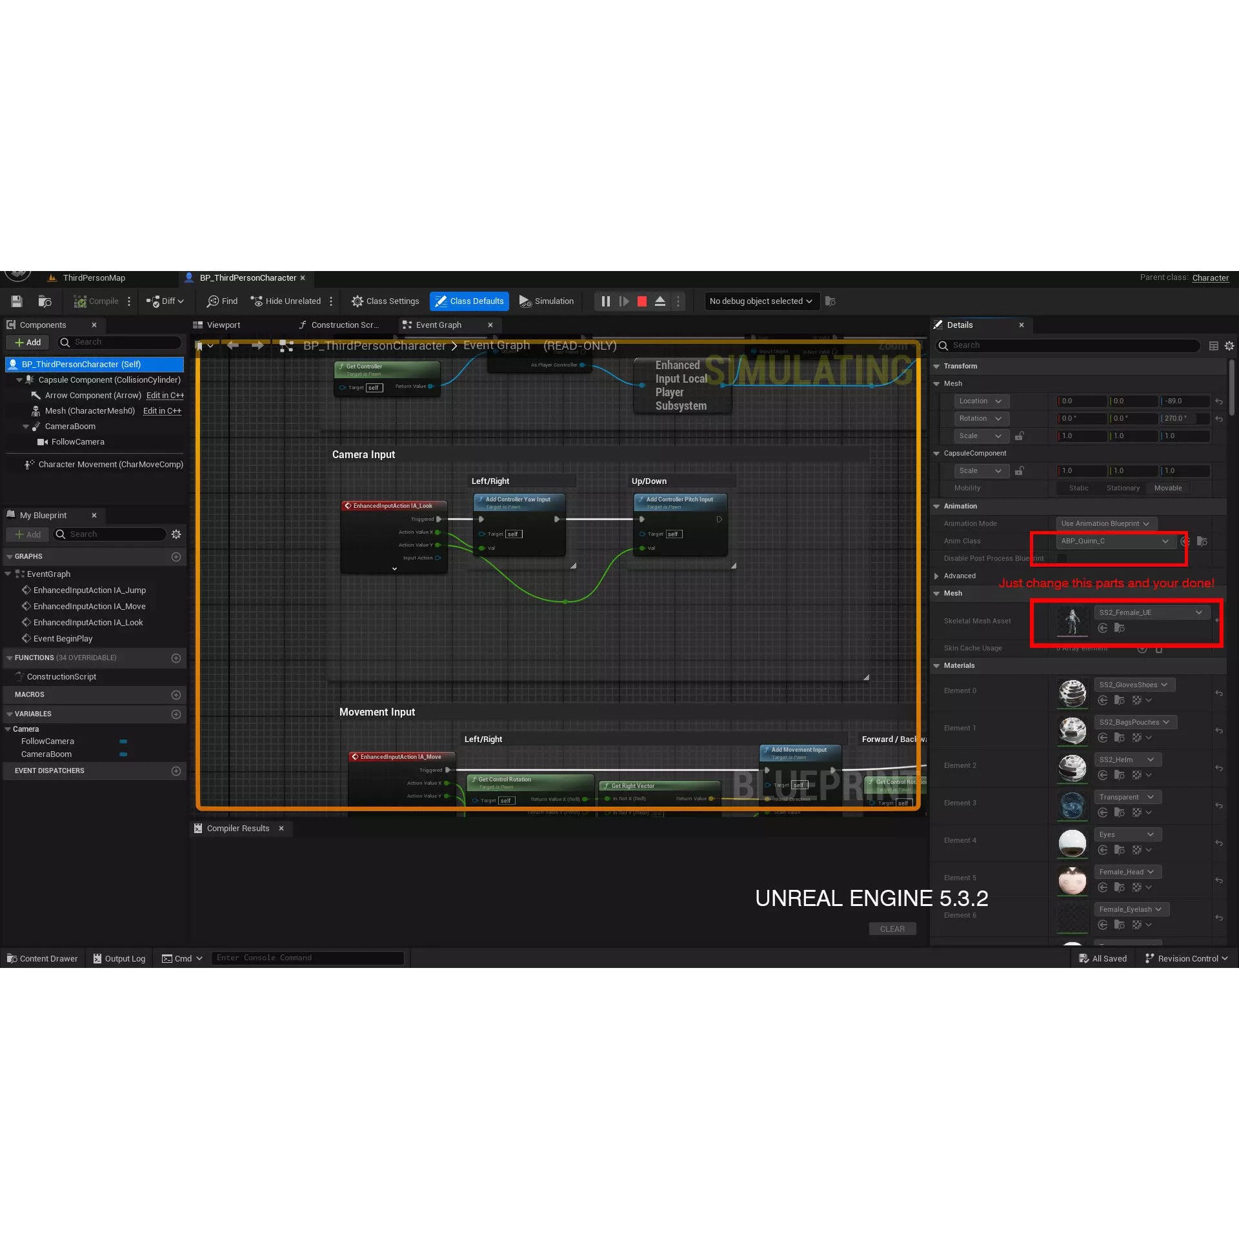1239x1239 pixels.
Task: Select the Event Graph tab
Action: coord(439,325)
